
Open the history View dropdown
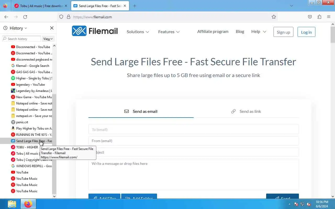48,39
